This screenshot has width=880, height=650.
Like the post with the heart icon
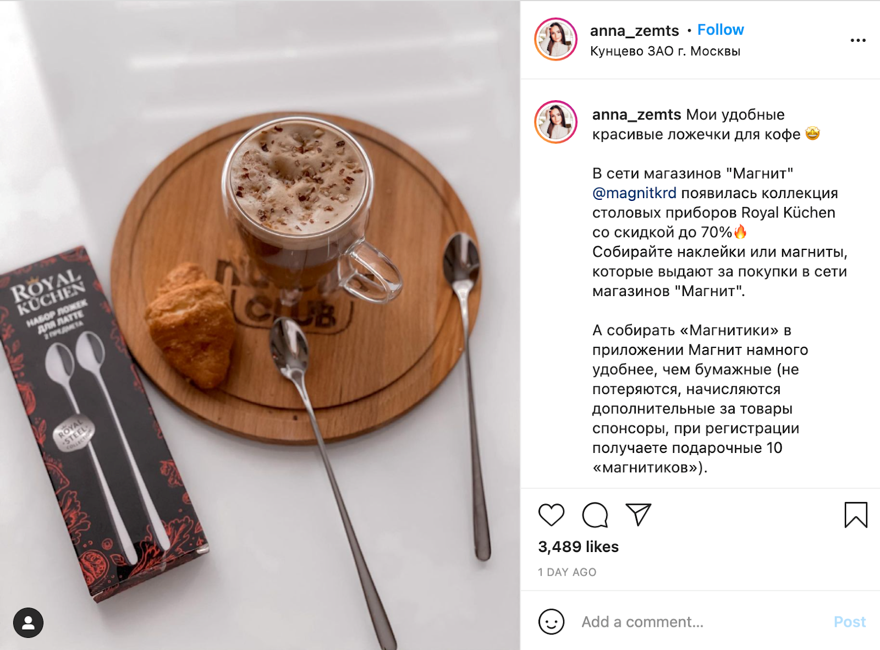(x=551, y=515)
